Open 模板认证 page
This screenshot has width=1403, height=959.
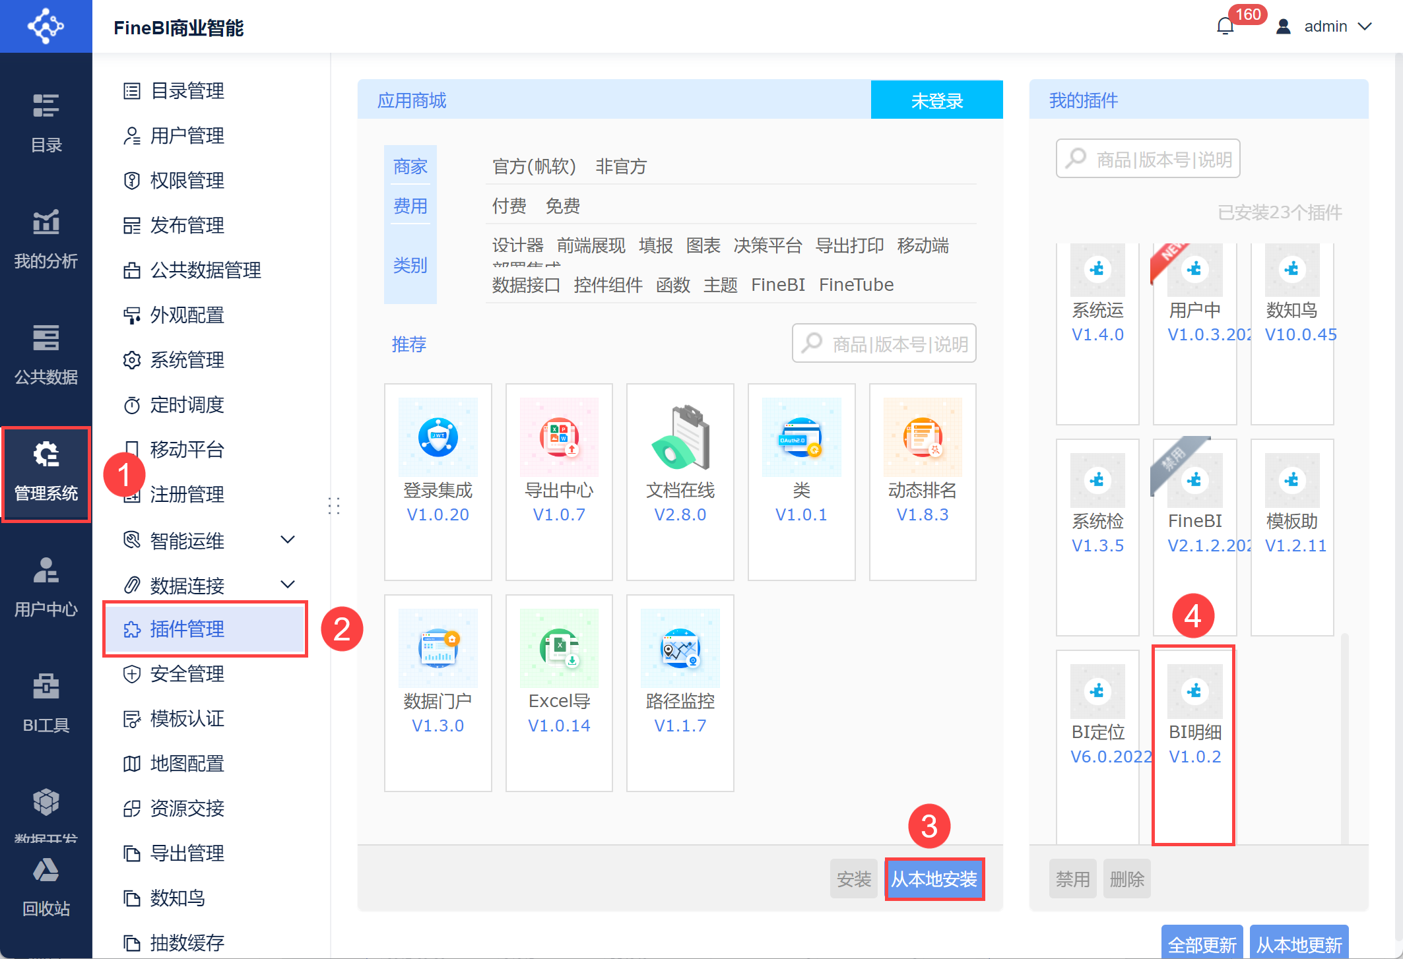[x=174, y=719]
